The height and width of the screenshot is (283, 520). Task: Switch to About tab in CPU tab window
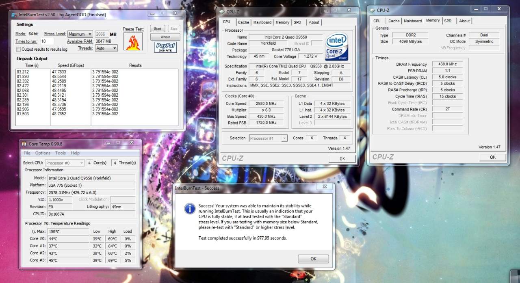point(314,22)
